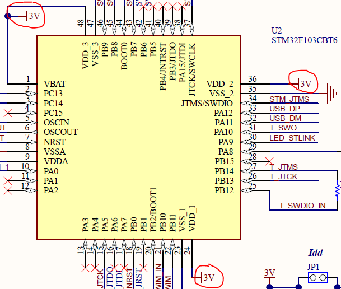The width and height of the screenshot is (341, 289).
Task: Select the junction dot at VBAT wire
Action: click(x=8, y=16)
